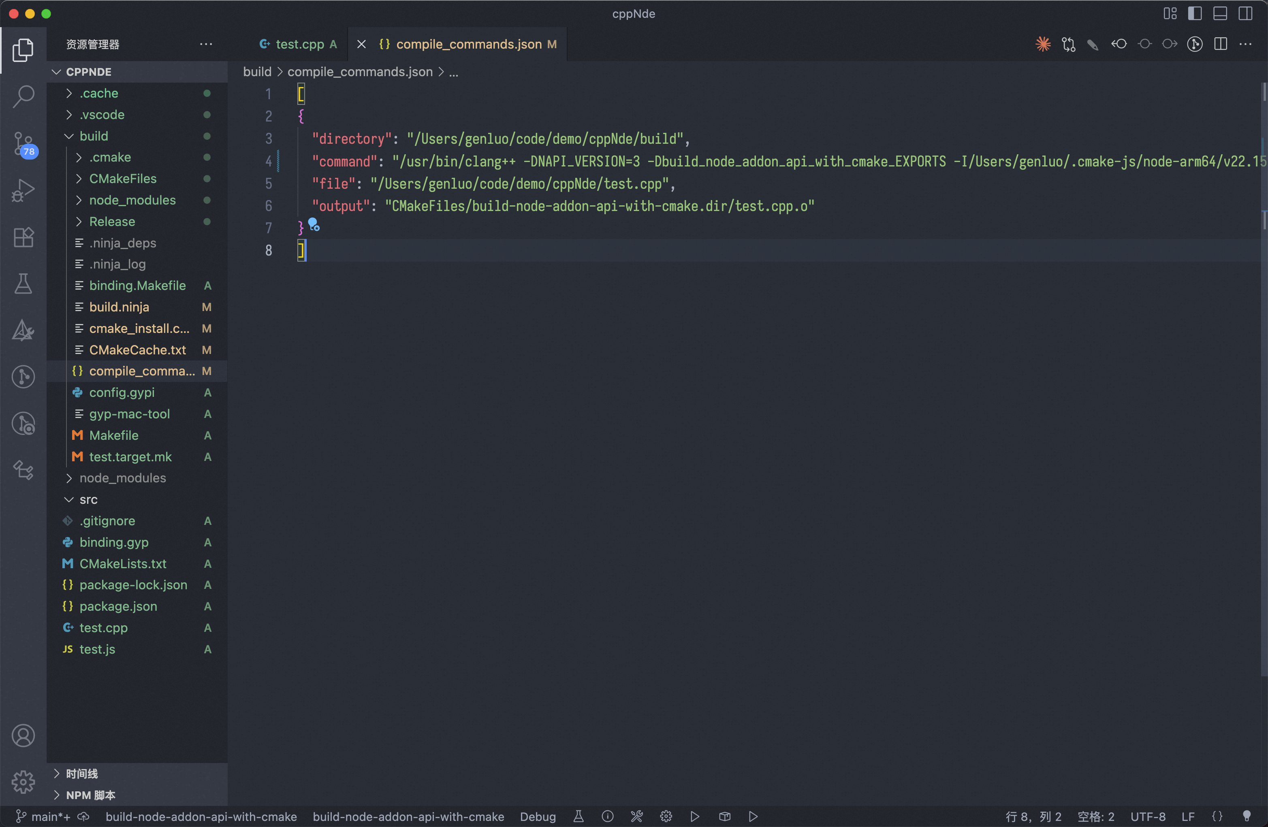Click the compare changes icon in editor toolbar
The width and height of the screenshot is (1268, 827).
pyautogui.click(x=1068, y=44)
